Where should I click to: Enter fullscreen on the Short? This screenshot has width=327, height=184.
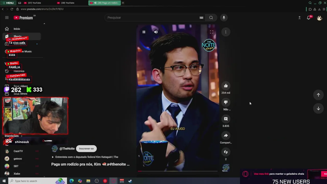click(212, 32)
